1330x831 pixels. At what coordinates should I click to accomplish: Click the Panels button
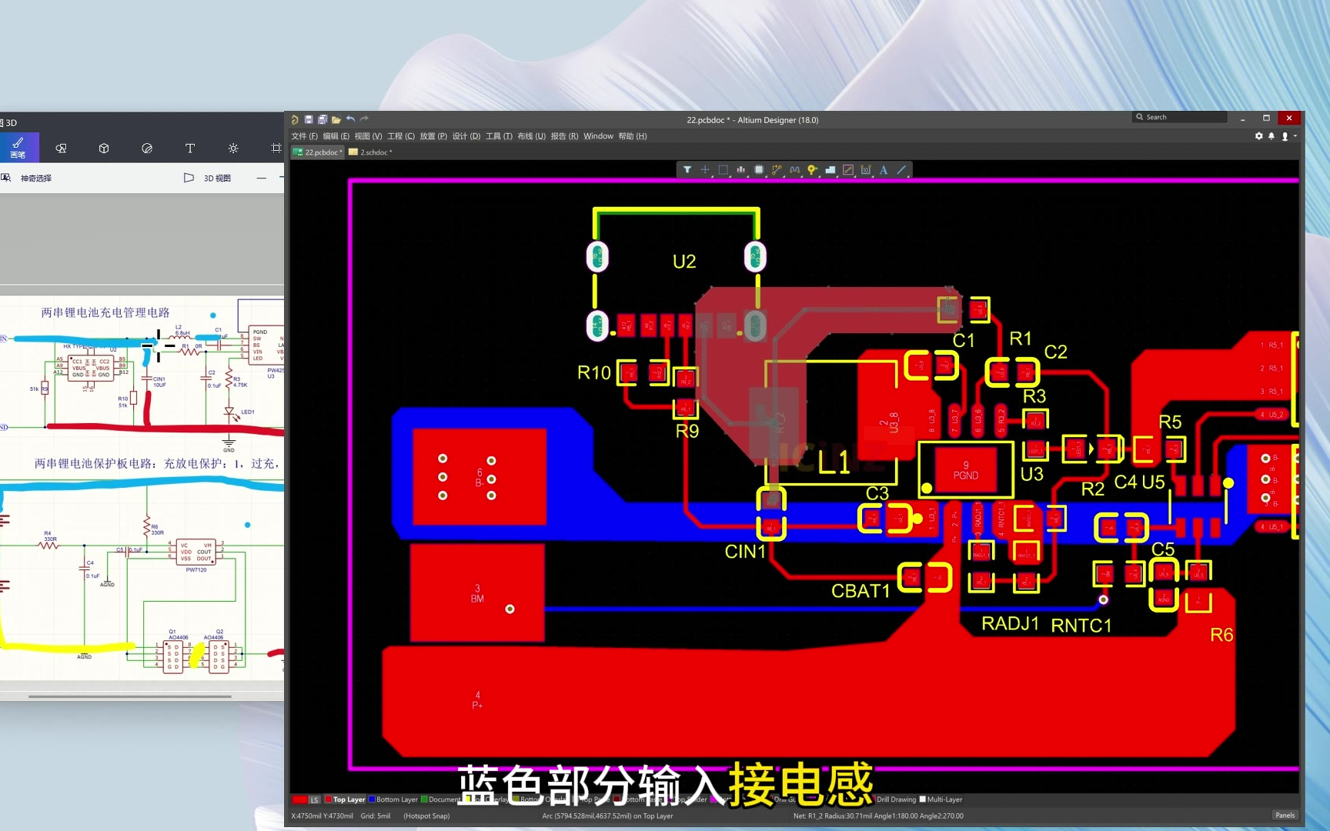(1285, 816)
